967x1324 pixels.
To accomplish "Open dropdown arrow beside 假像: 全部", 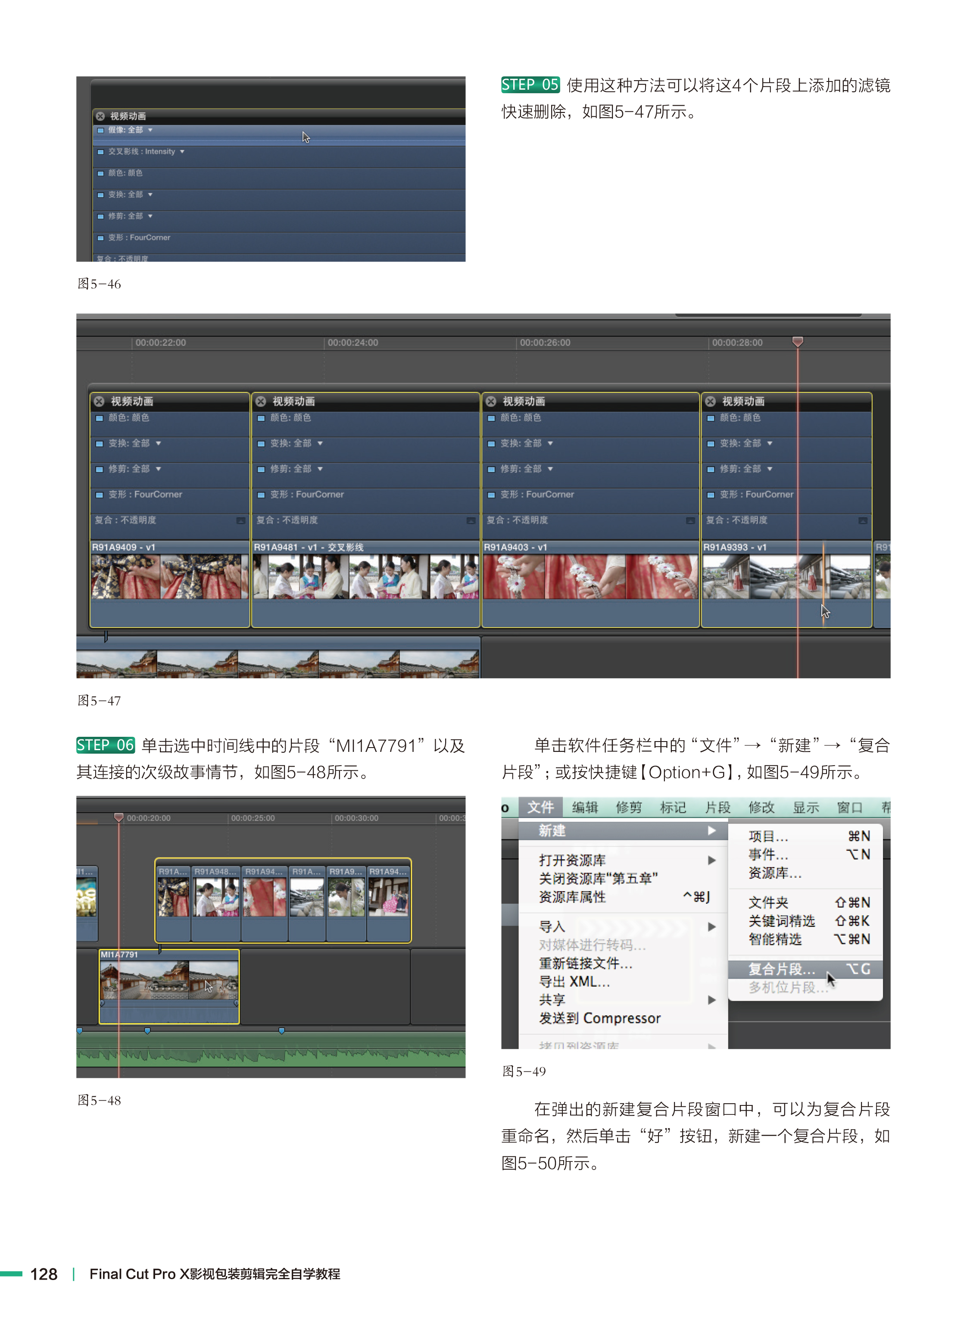I will (150, 130).
